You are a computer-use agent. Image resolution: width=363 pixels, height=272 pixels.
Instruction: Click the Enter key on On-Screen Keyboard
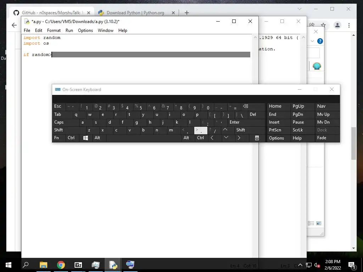tap(246, 122)
